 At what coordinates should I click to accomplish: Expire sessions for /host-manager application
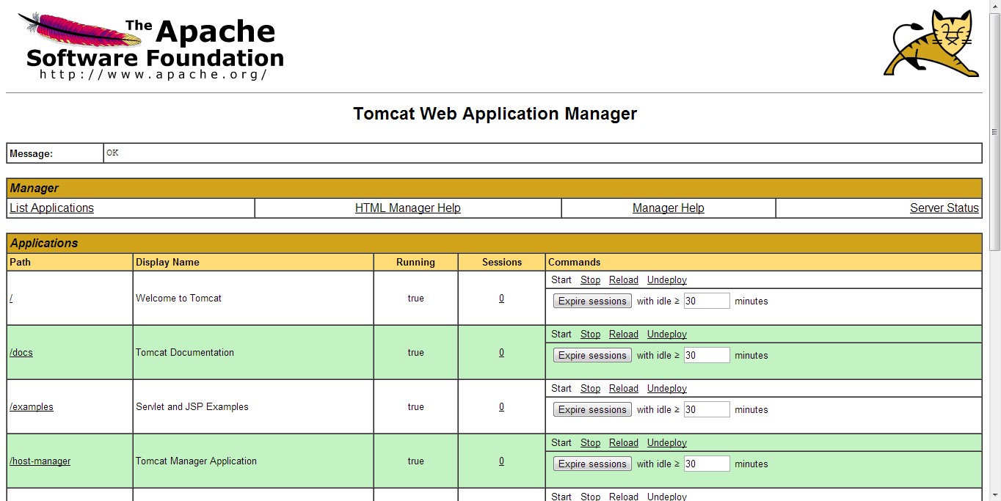[592, 464]
